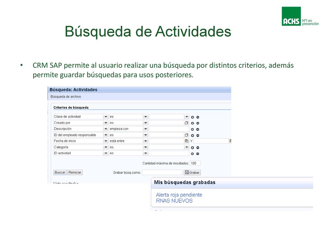Open the operator dropdown on Clase de actividad row

point(146,117)
